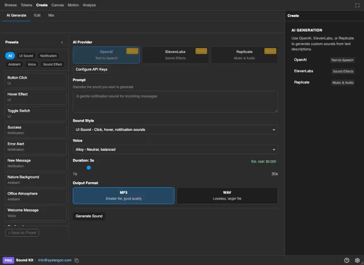This screenshot has height=265, width=364.
Task: Open the Sound Style dropdown
Action: [x=175, y=130]
